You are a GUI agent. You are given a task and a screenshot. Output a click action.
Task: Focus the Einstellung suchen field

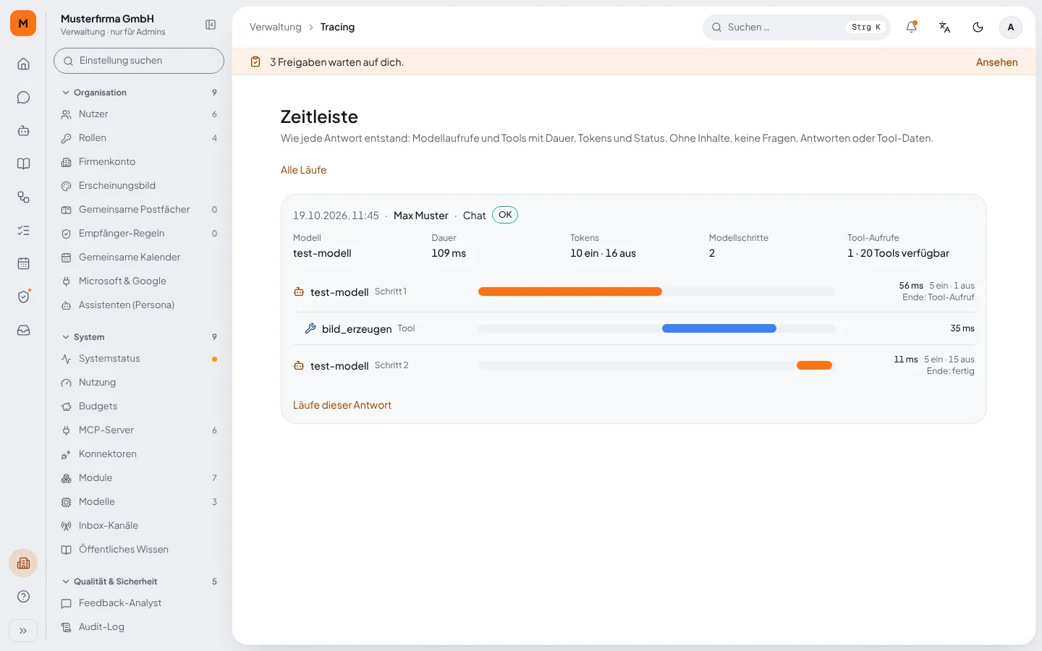[x=139, y=61]
